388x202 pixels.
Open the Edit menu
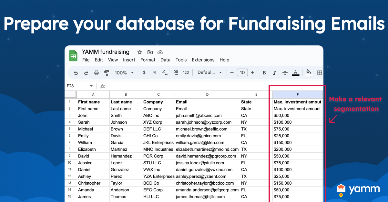pyautogui.click(x=99, y=60)
